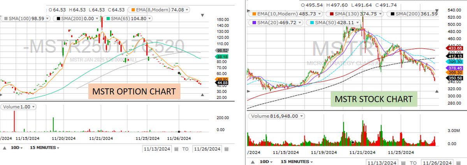Screen dimensions: 467x165
Task: Click black dot marker in stock volume pane
Action: 352,142
